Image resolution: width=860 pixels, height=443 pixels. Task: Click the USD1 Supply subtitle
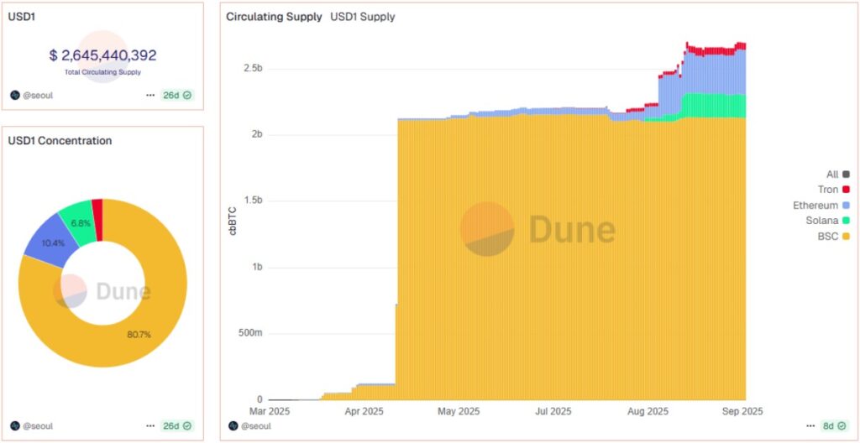(363, 17)
